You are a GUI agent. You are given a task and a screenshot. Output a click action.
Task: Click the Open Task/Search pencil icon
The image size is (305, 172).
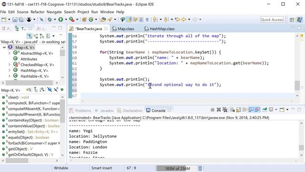[x=110, y=20]
